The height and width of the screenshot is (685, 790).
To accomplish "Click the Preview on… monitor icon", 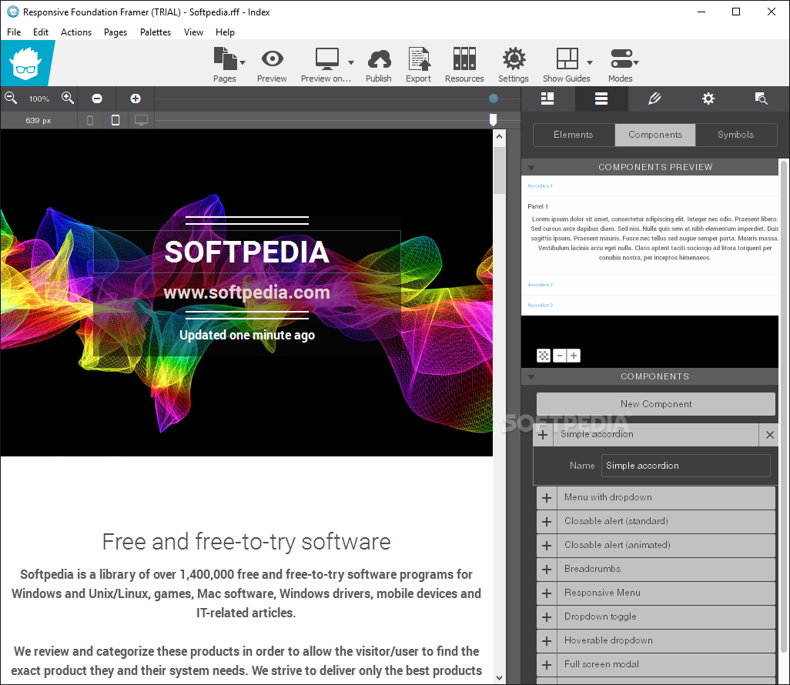I will click(x=327, y=59).
